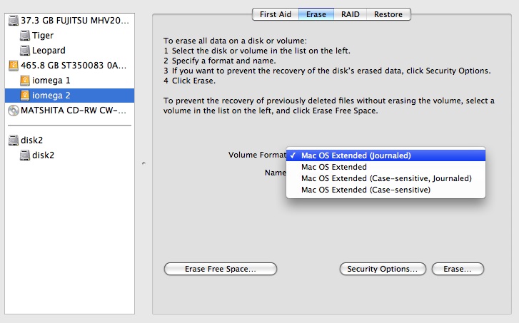Screen dimensions: 519x323
Task: Click the top-level disk2 image icon
Action: pos(14,140)
